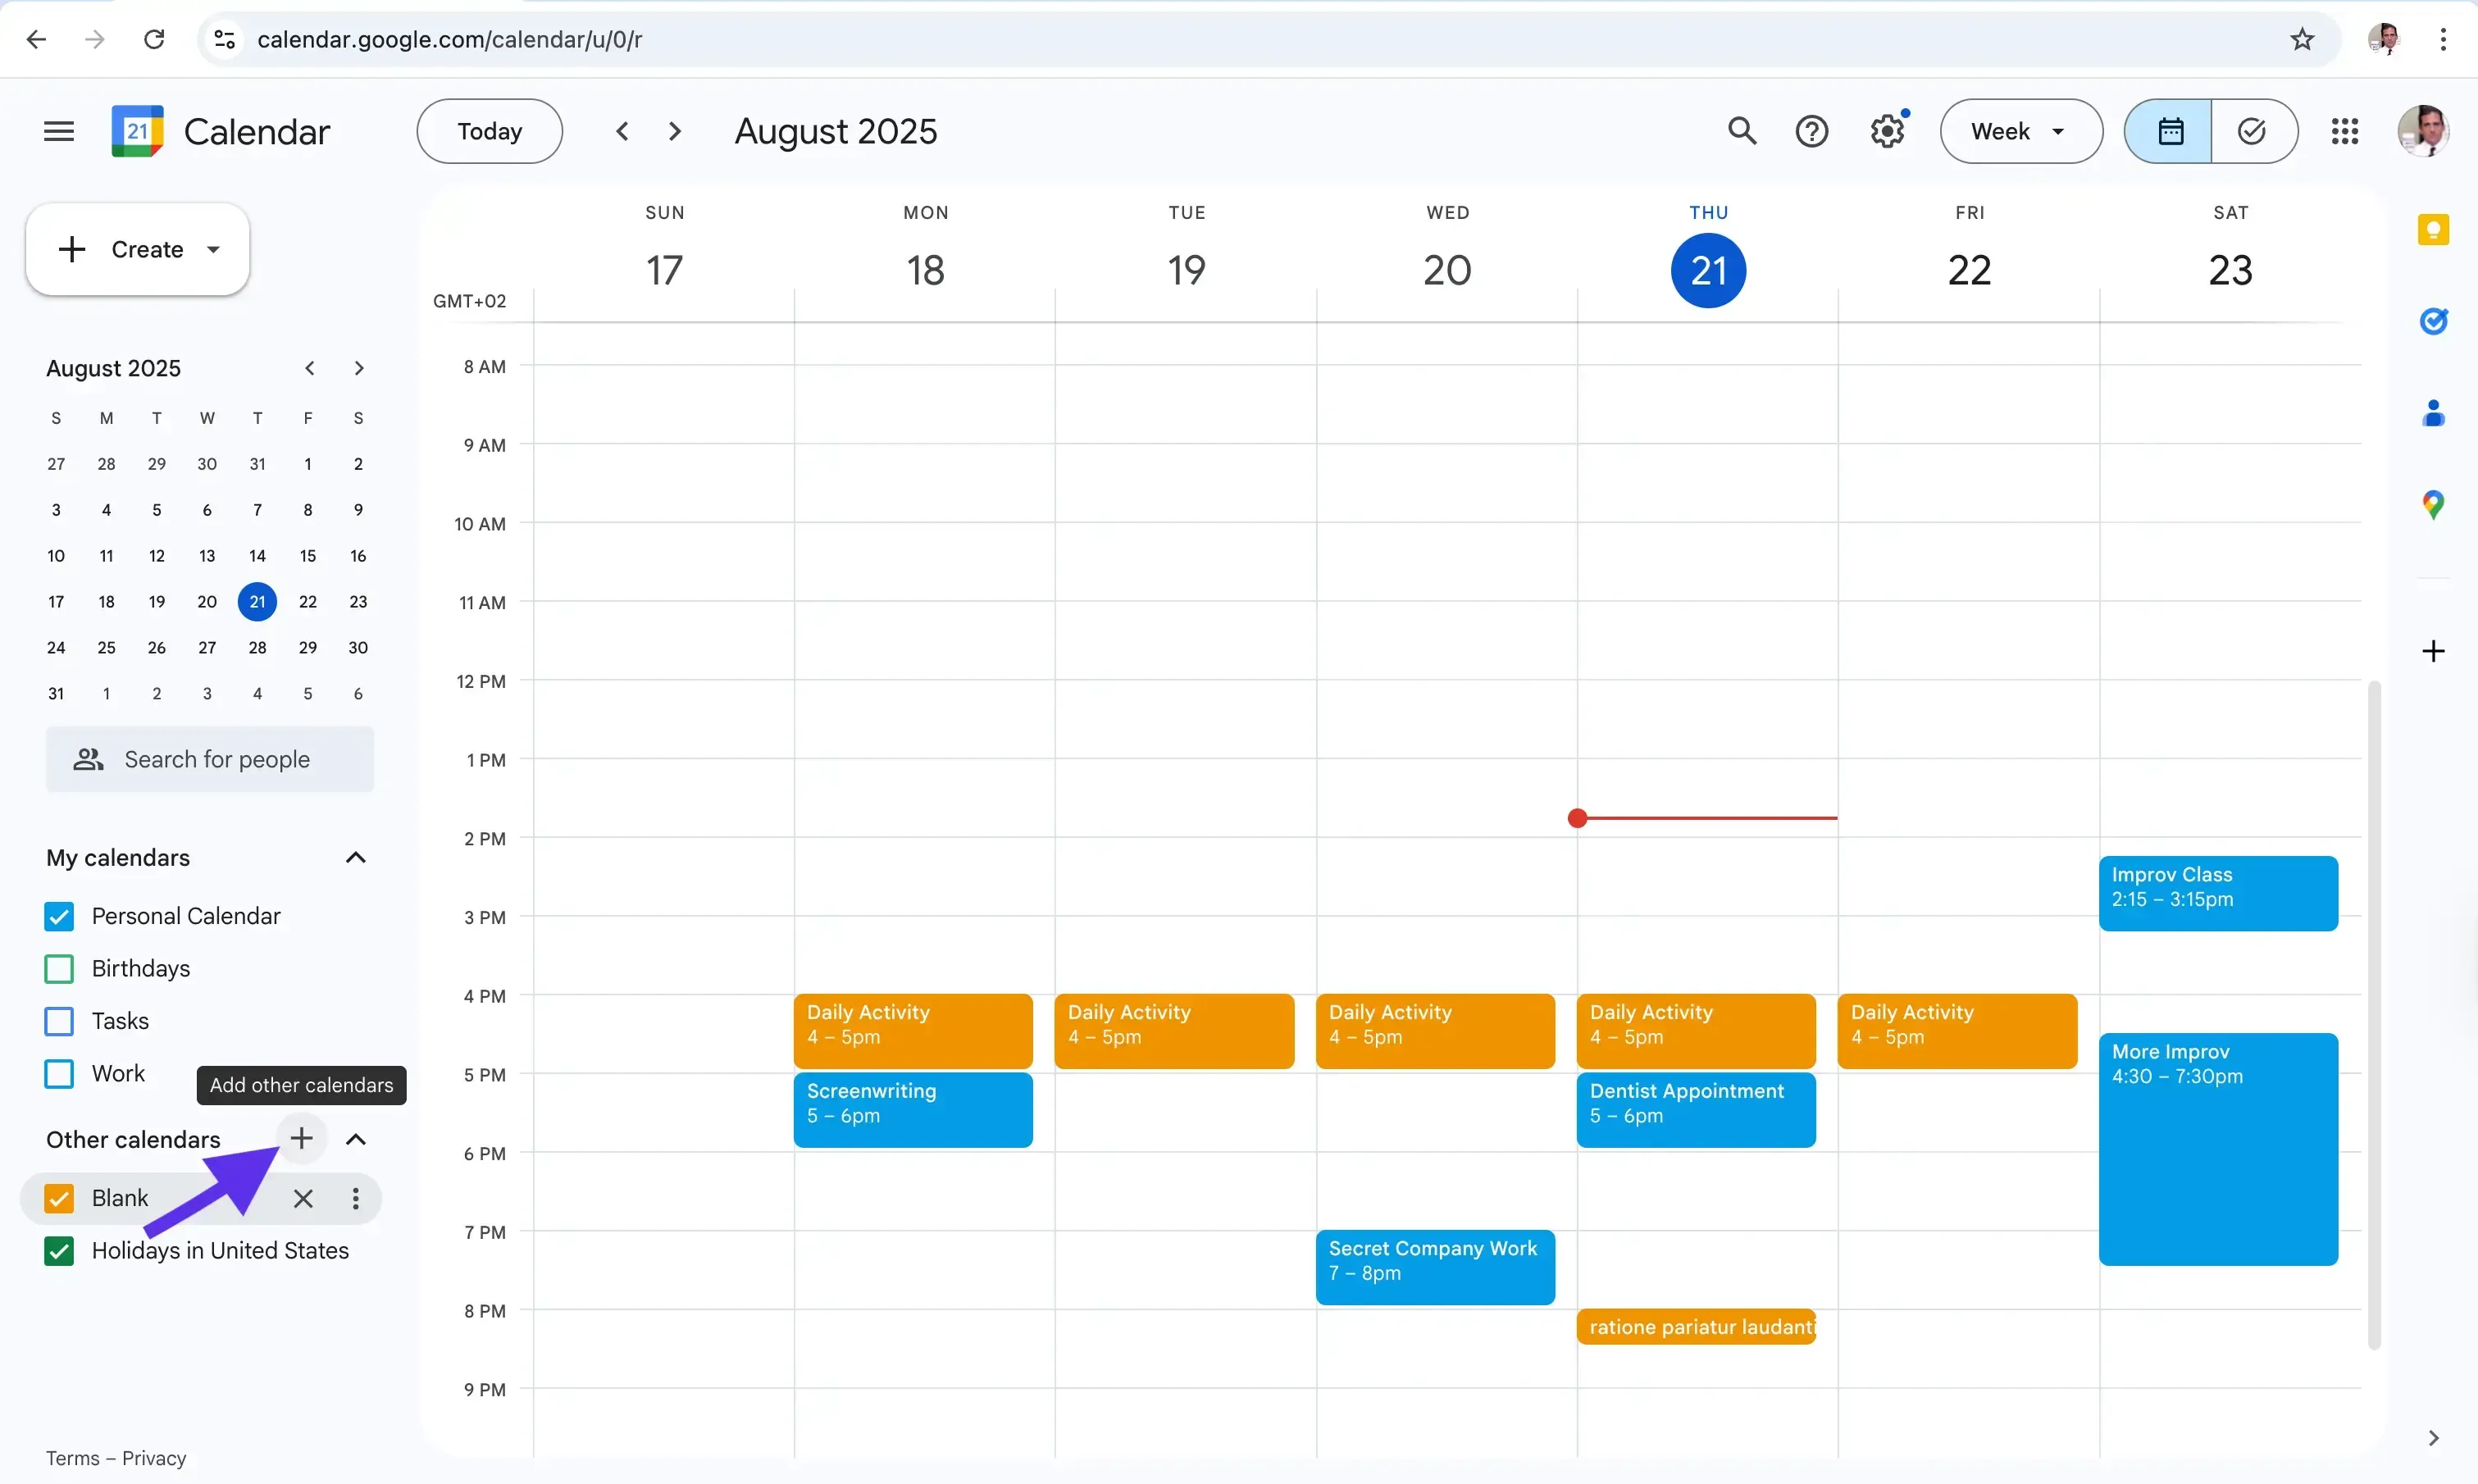The height and width of the screenshot is (1484, 2478).
Task: Open the main menu hamburger icon
Action: point(59,131)
